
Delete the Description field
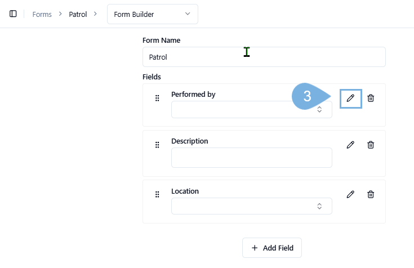coord(371,145)
